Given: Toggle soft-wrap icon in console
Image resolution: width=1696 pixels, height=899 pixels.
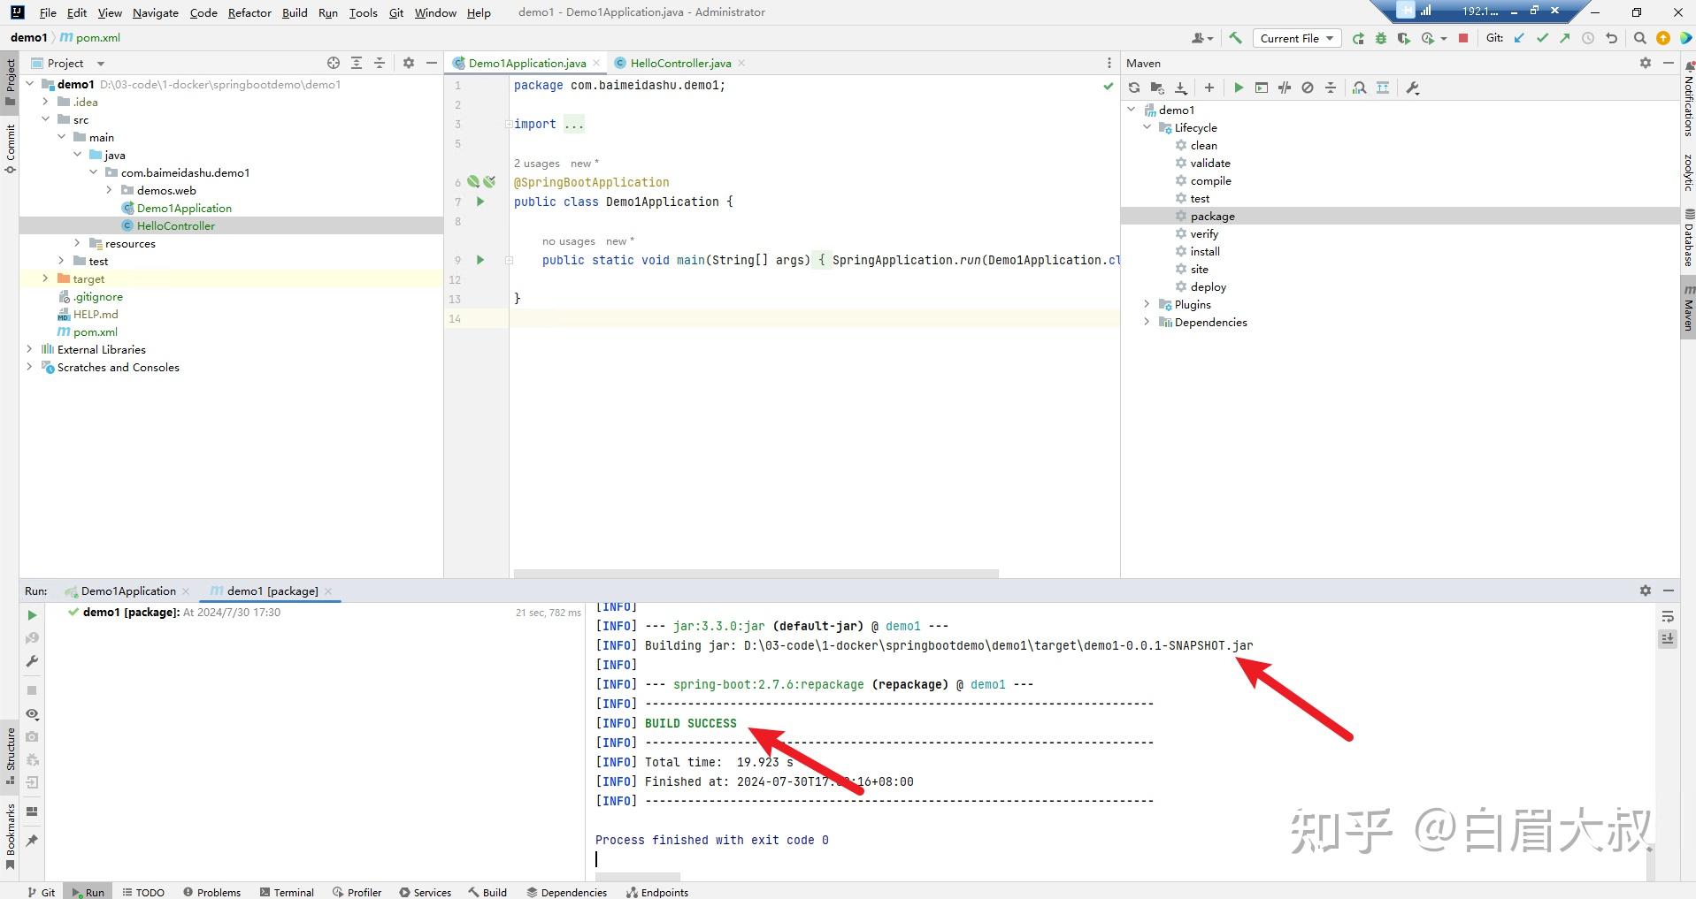Looking at the screenshot, I should [1668, 616].
